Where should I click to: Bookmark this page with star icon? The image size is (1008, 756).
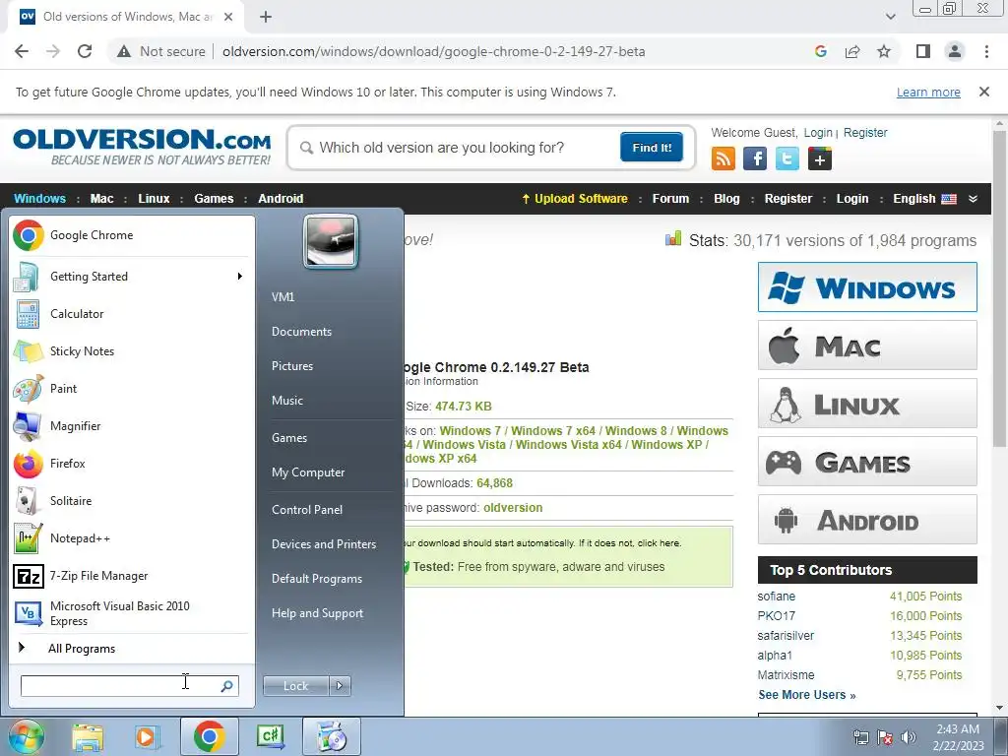pyautogui.click(x=884, y=51)
